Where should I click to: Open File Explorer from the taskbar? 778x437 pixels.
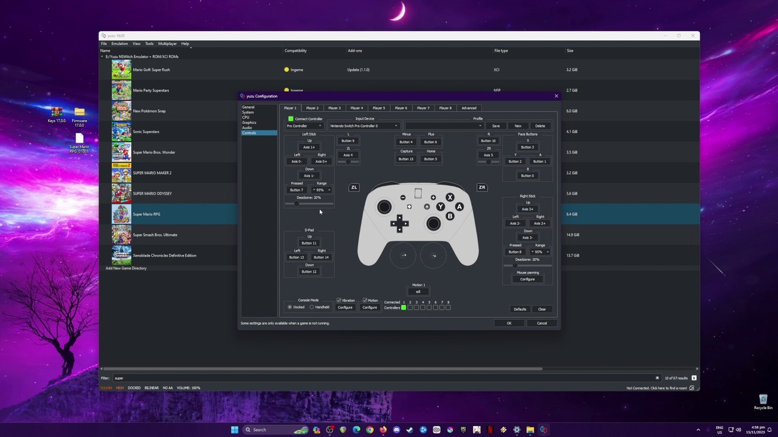[530, 430]
